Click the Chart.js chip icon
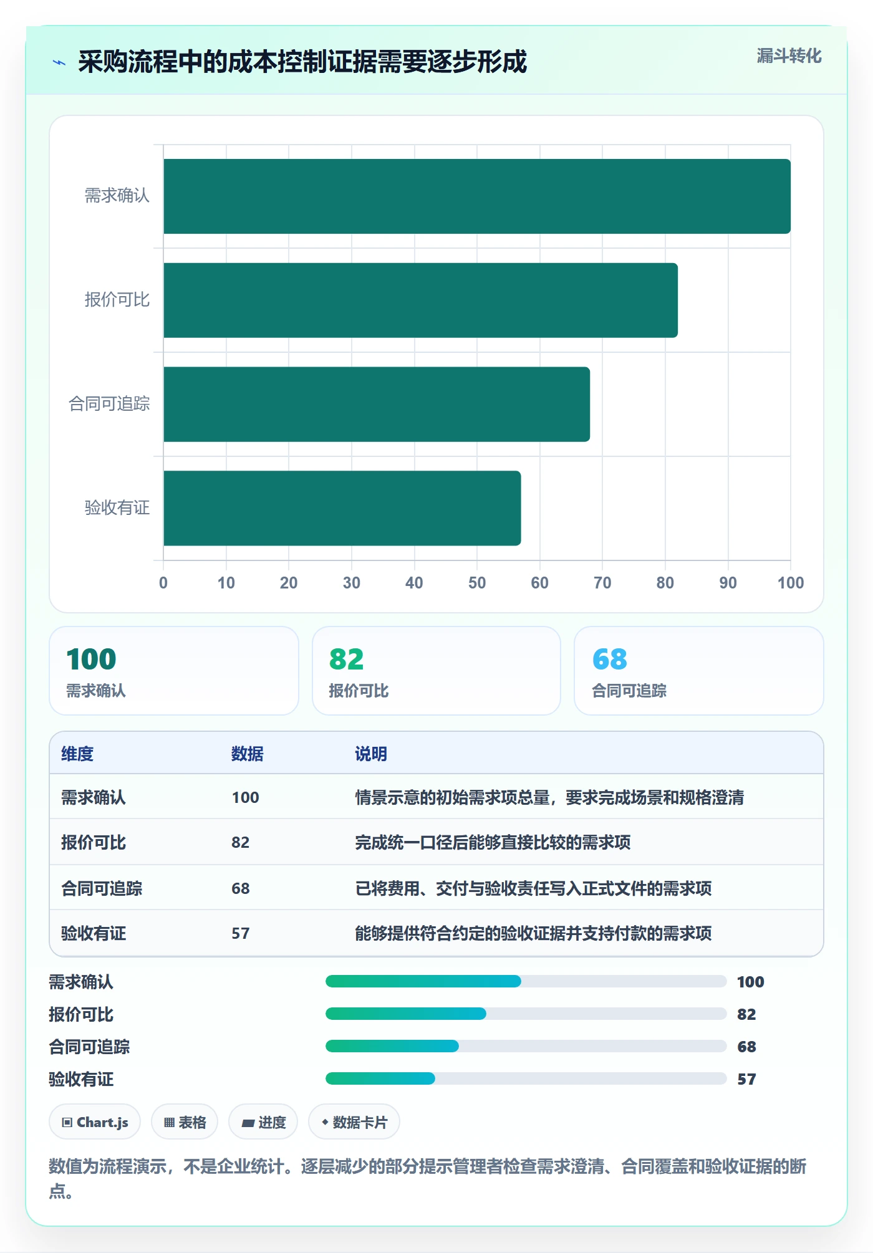The image size is (873, 1253). [x=67, y=1123]
